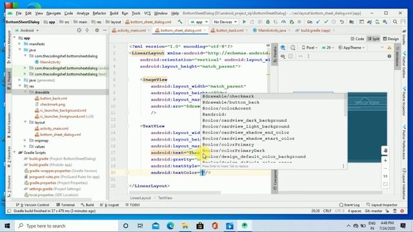Click the orientation for preview icon
This screenshot has height=232, width=413.
click(292, 48)
